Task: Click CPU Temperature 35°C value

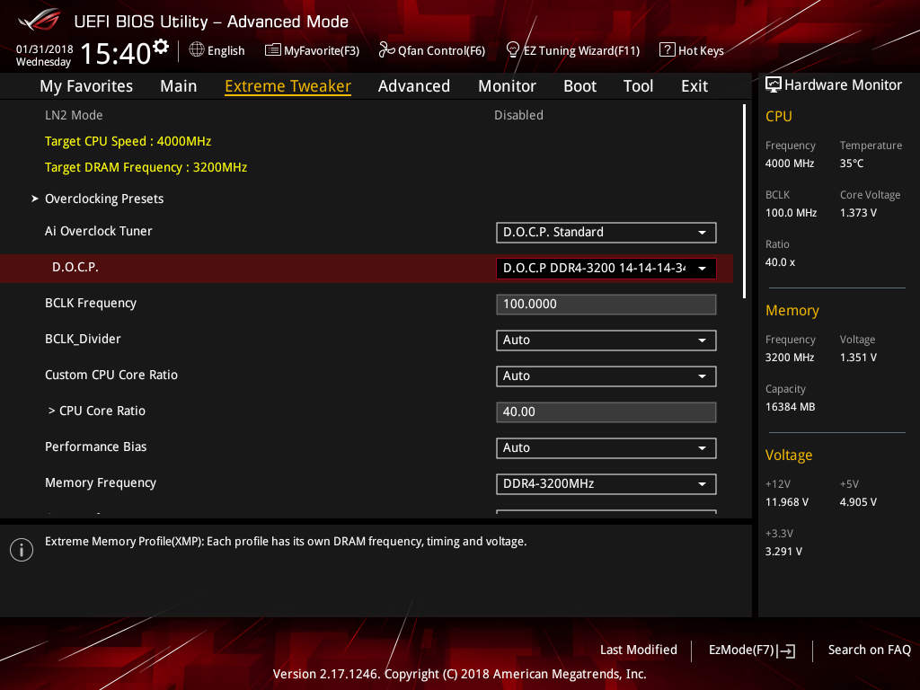Action: (852, 164)
